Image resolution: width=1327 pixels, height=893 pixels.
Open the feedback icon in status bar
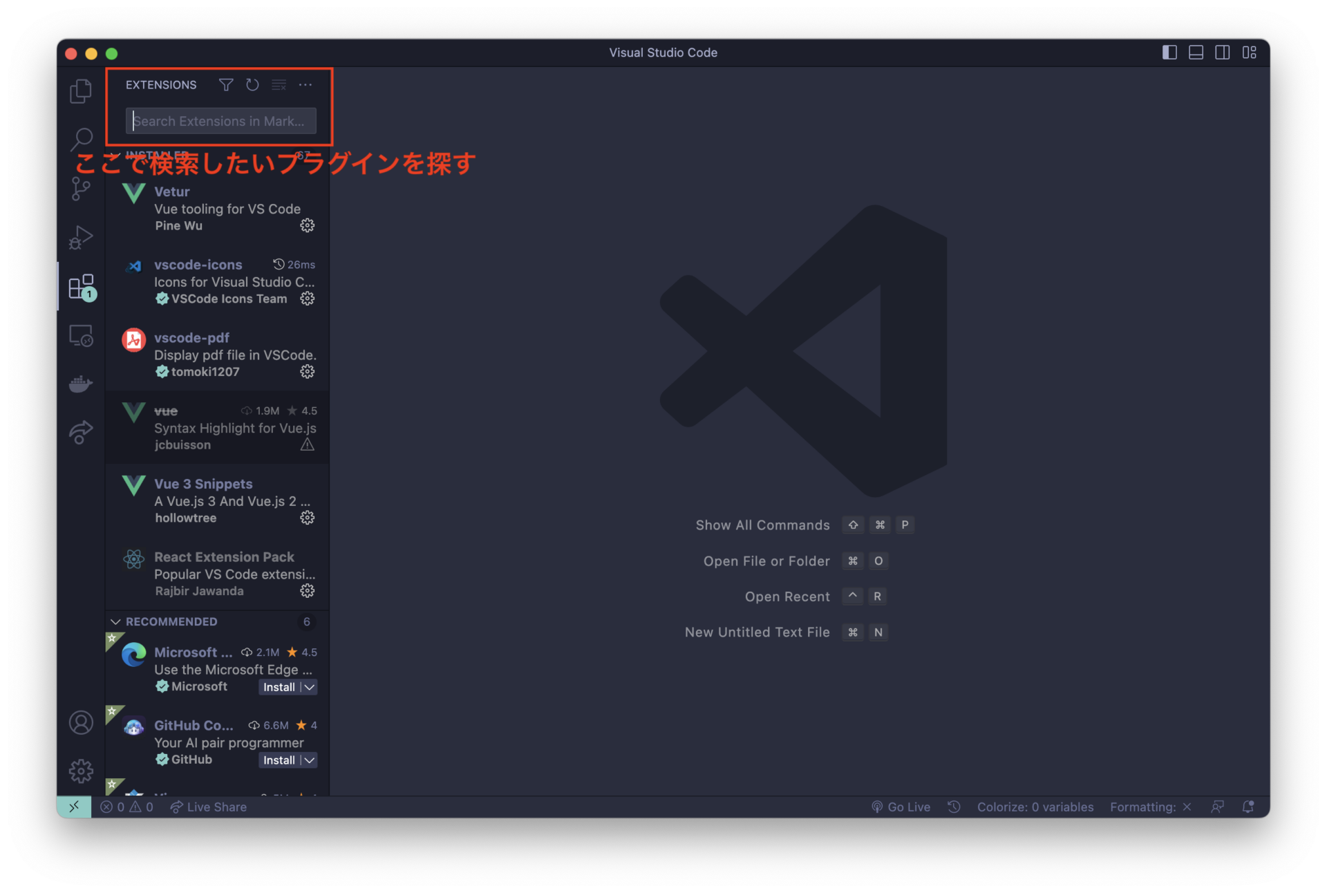click(x=1218, y=807)
